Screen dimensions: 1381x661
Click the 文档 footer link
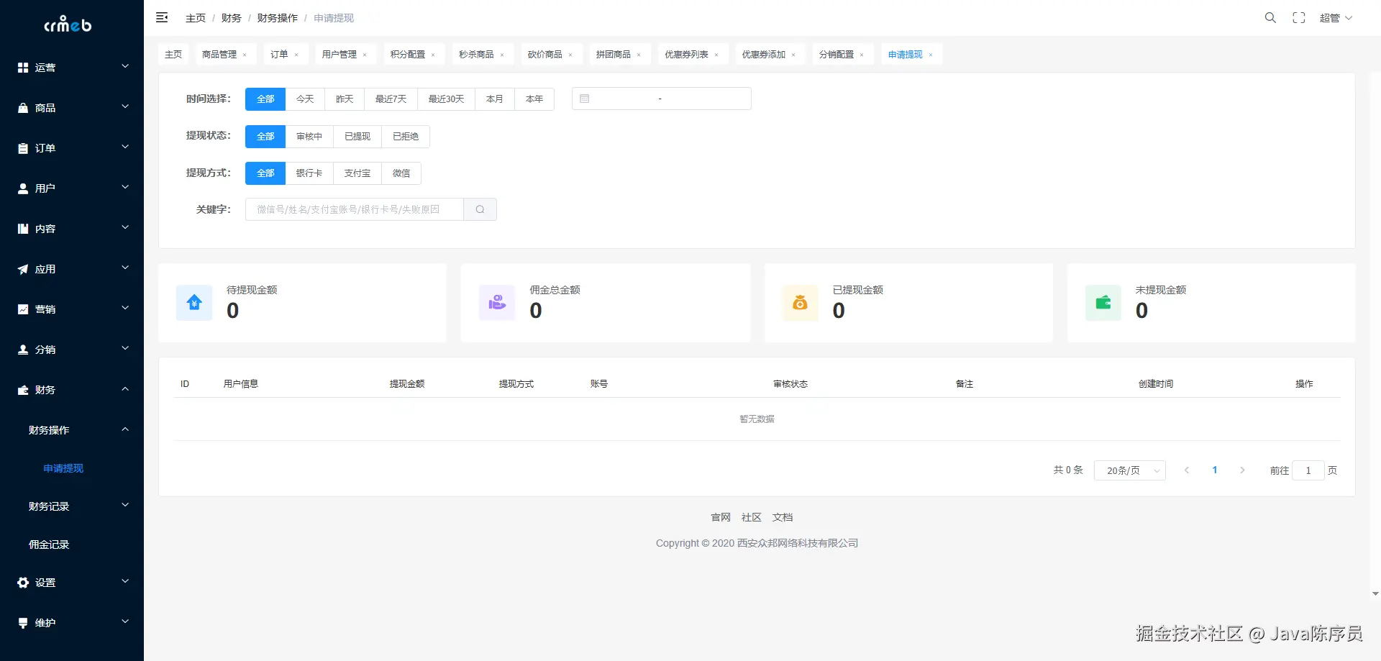(x=783, y=517)
